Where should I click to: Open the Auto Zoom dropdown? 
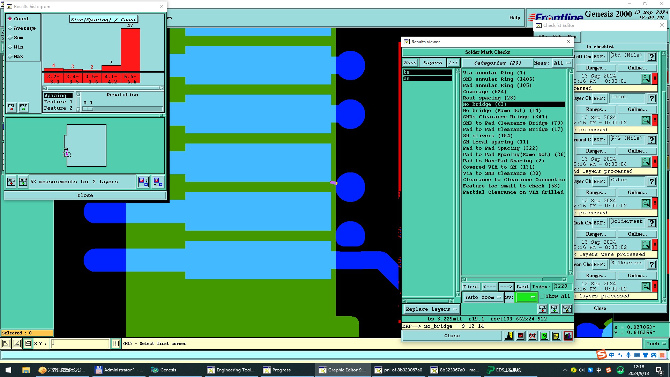click(483, 297)
